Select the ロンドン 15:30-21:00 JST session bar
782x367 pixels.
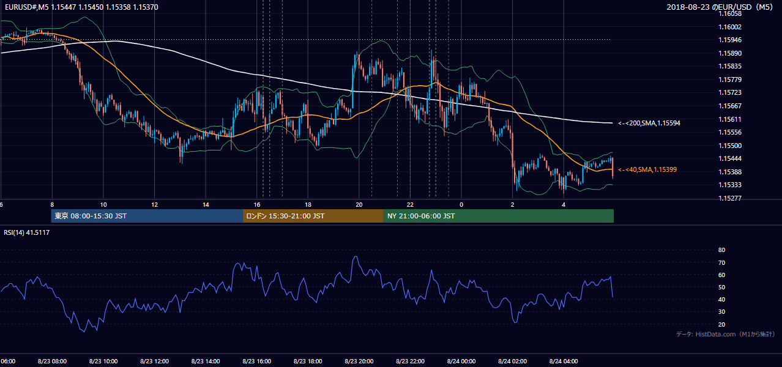[313, 216]
